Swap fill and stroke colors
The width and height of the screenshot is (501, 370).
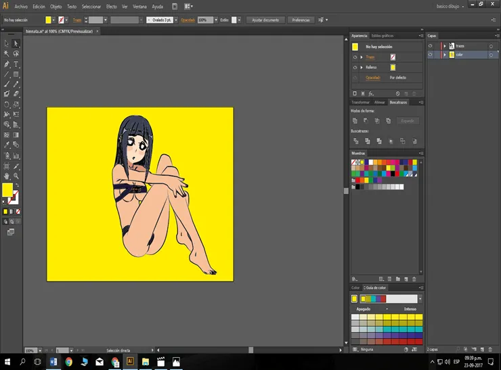pyautogui.click(x=17, y=185)
